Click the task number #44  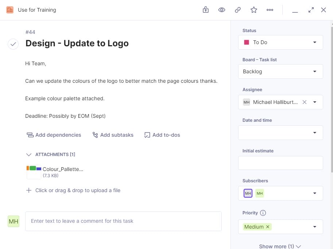(30, 32)
